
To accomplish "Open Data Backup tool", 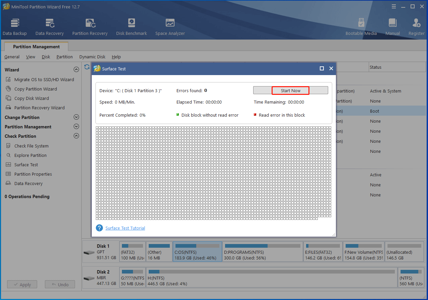I will click(15, 27).
